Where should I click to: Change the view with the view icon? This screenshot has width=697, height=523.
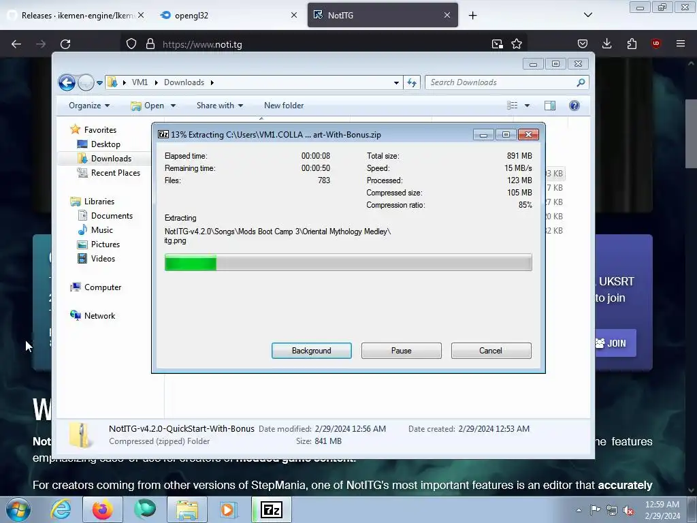[512, 106]
